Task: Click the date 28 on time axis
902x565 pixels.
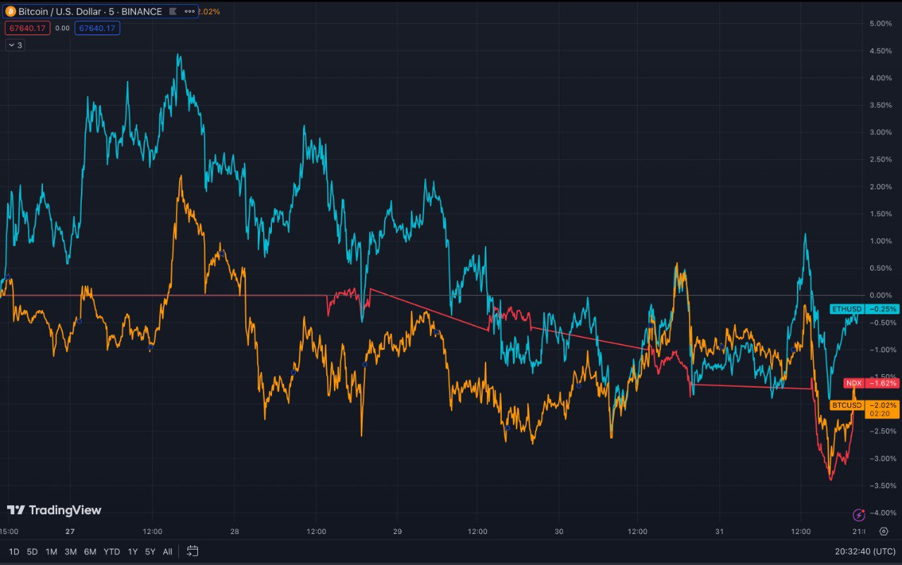Action: tap(235, 532)
